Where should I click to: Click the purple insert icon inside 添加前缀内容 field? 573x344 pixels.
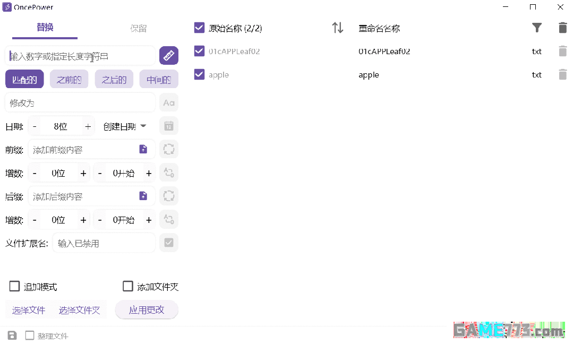tap(143, 149)
